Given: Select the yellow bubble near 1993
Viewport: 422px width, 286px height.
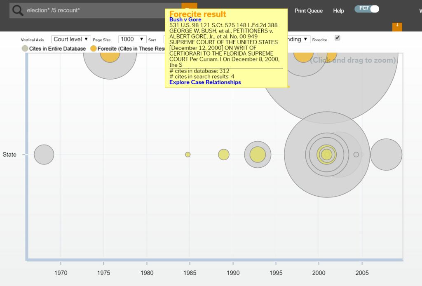Looking at the screenshot, I should [258, 155].
